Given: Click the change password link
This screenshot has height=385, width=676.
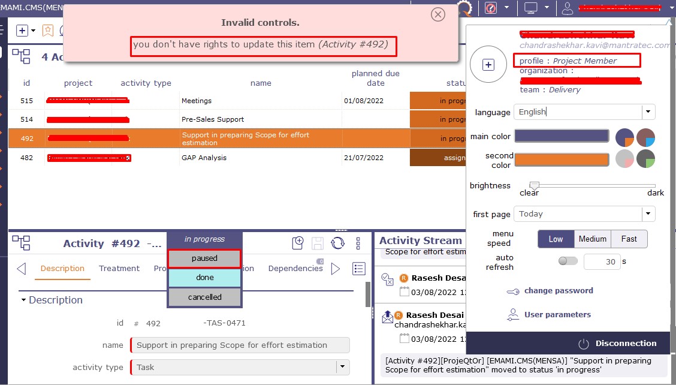Looking at the screenshot, I should coord(558,291).
